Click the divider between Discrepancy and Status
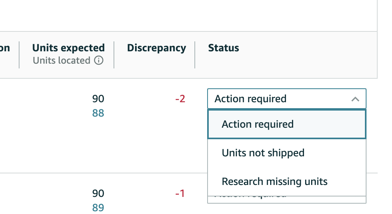This screenshot has width=392, height=214. click(195, 54)
